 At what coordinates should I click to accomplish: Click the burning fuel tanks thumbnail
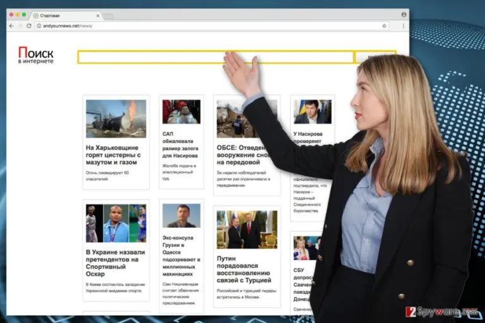[x=116, y=119]
